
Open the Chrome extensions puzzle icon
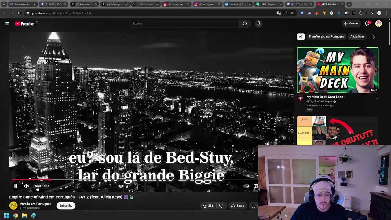pos(361,13)
